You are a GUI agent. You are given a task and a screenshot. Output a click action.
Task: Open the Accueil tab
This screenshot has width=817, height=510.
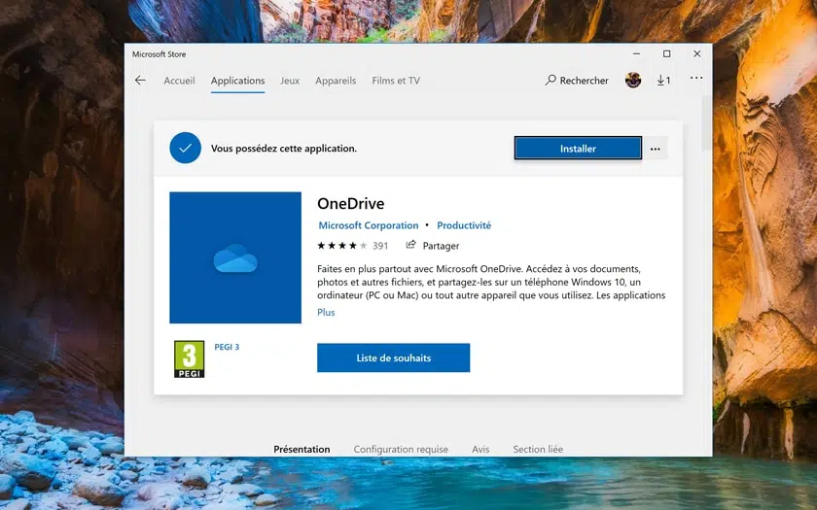[x=179, y=81]
